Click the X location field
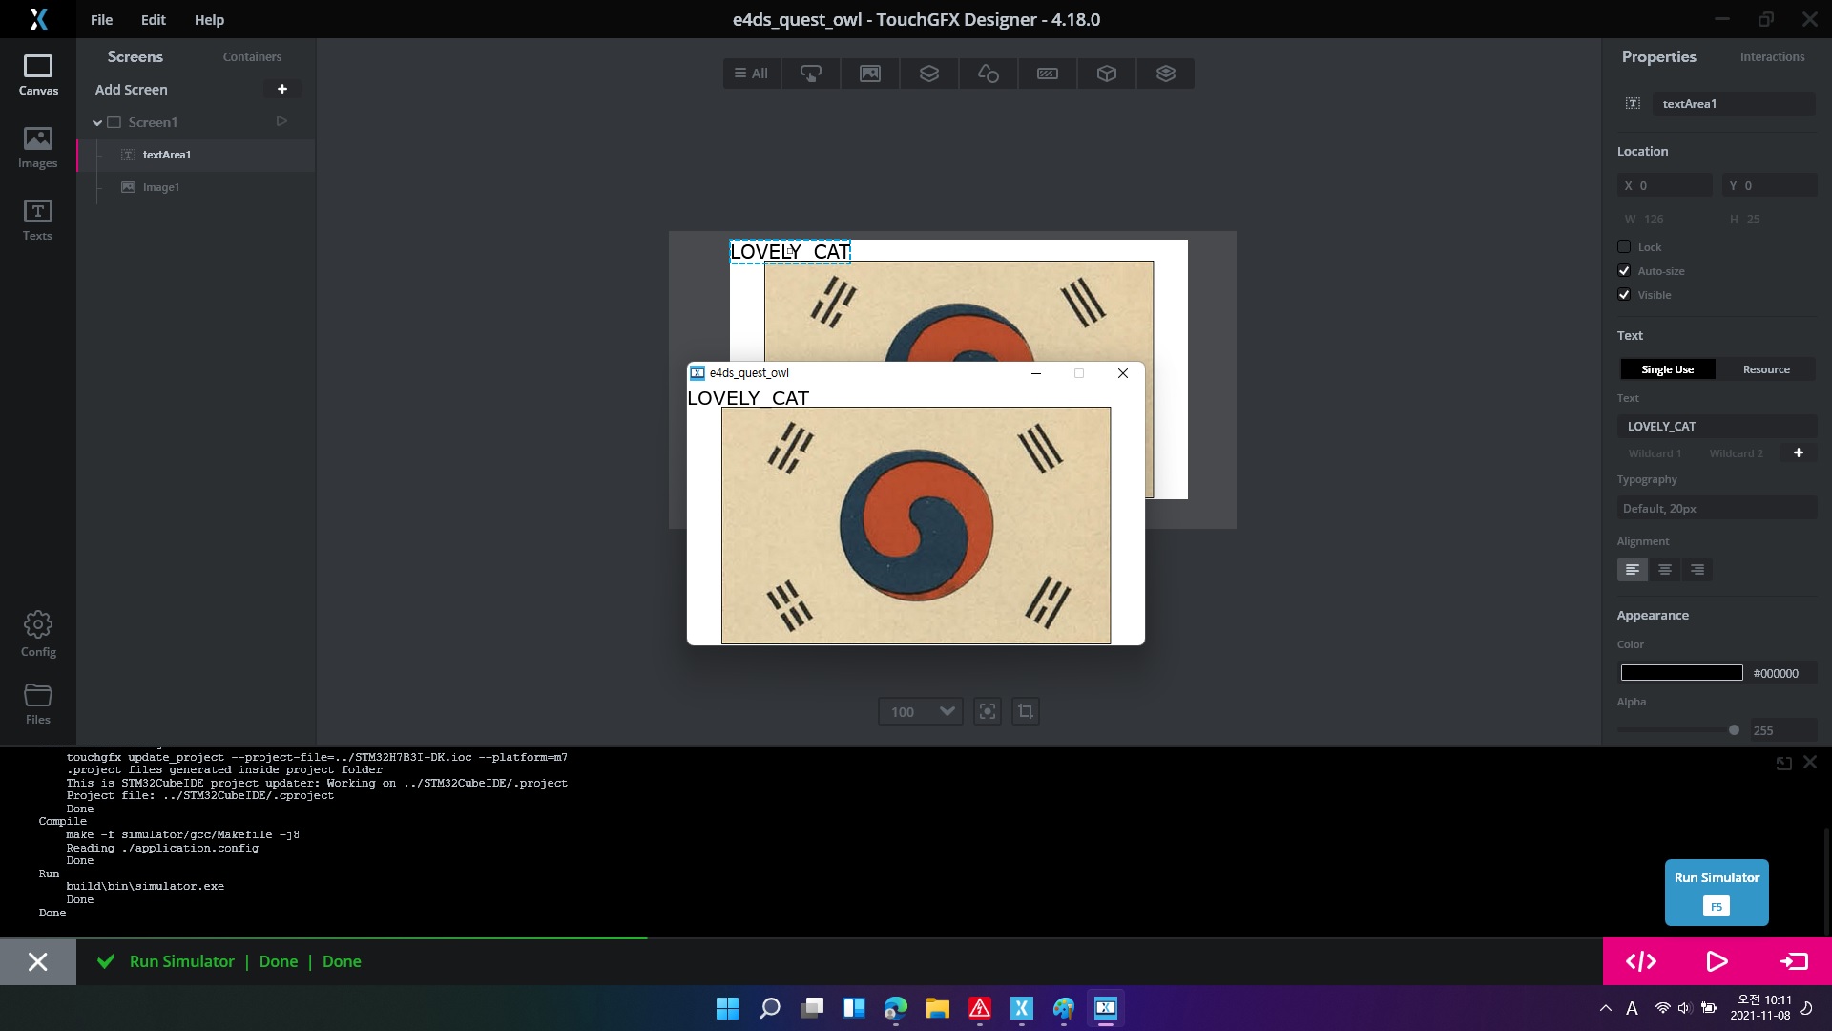The height and width of the screenshot is (1031, 1832). coord(1664,185)
